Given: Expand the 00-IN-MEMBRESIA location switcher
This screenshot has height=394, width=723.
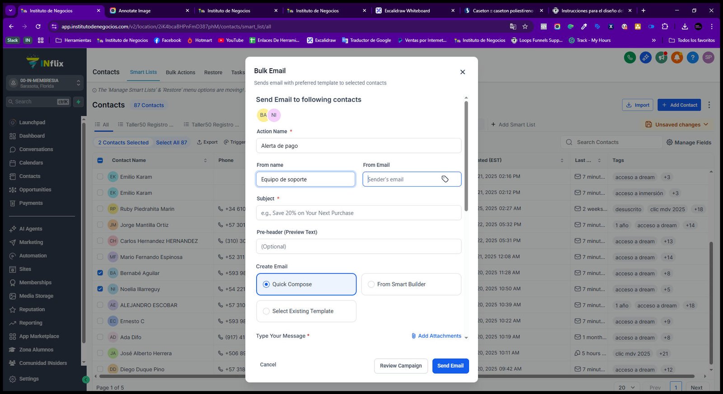Looking at the screenshot, I should click(x=45, y=83).
